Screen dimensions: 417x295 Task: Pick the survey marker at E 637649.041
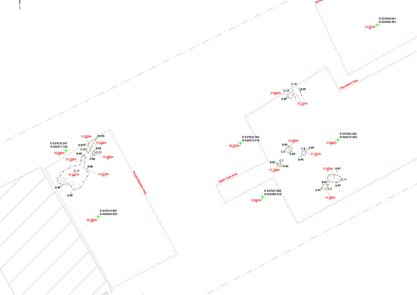[377, 25]
